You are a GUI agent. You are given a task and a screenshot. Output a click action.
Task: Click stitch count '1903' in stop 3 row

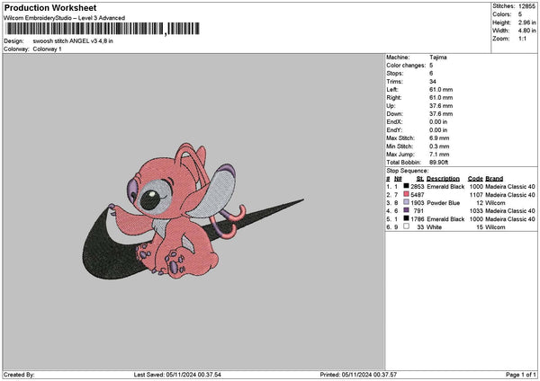(x=418, y=203)
